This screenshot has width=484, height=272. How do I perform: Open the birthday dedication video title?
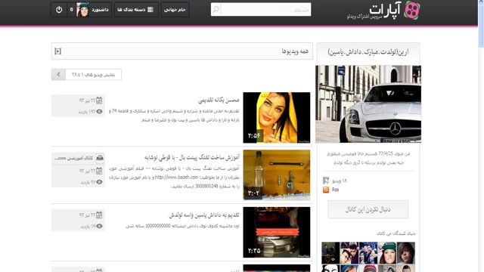click(x=204, y=215)
